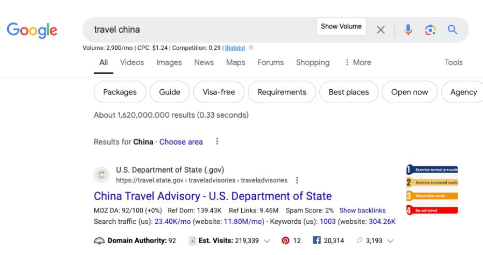
Task: Switch to the News tab
Action: point(204,62)
